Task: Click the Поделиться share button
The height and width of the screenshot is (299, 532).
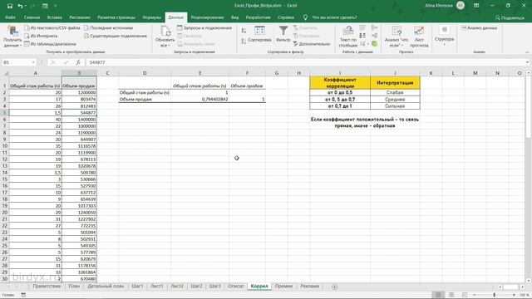Action: [x=510, y=17]
